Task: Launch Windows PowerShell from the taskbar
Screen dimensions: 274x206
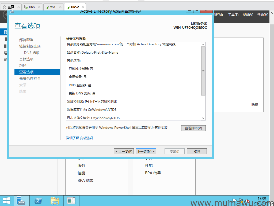Action: point(38,200)
